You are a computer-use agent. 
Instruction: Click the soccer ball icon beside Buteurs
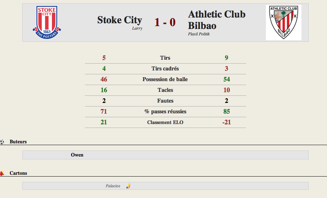(2, 142)
